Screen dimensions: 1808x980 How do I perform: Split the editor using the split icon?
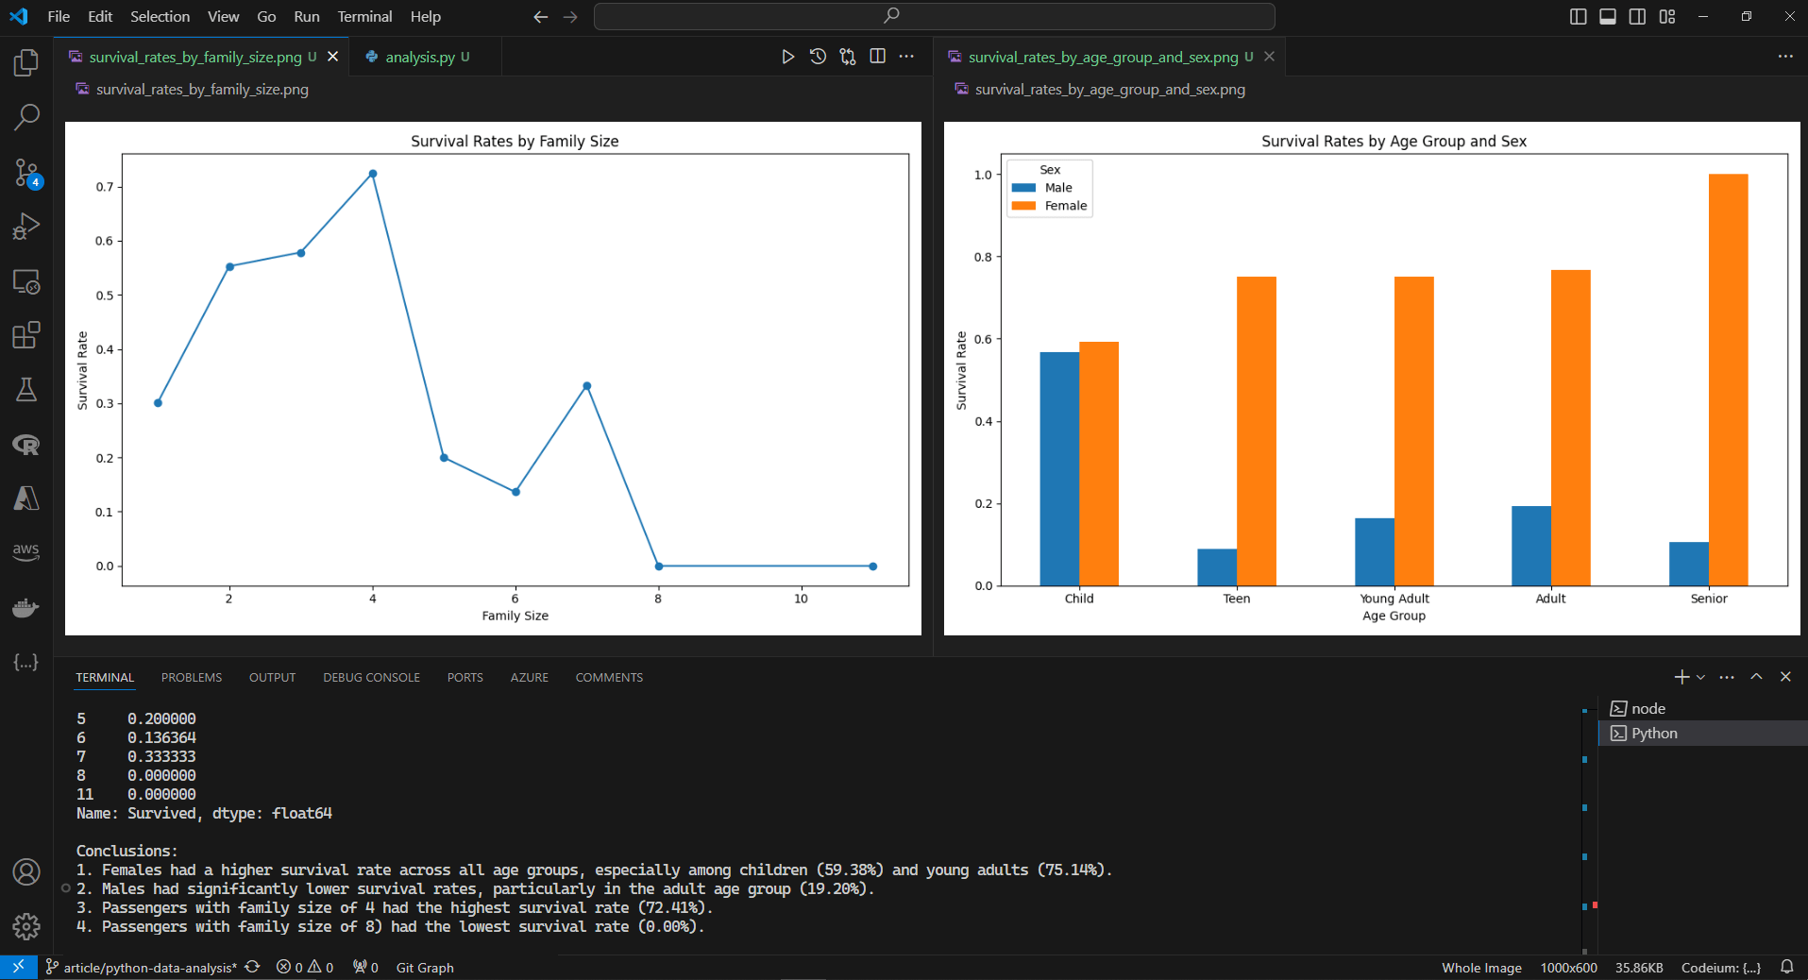tap(877, 56)
